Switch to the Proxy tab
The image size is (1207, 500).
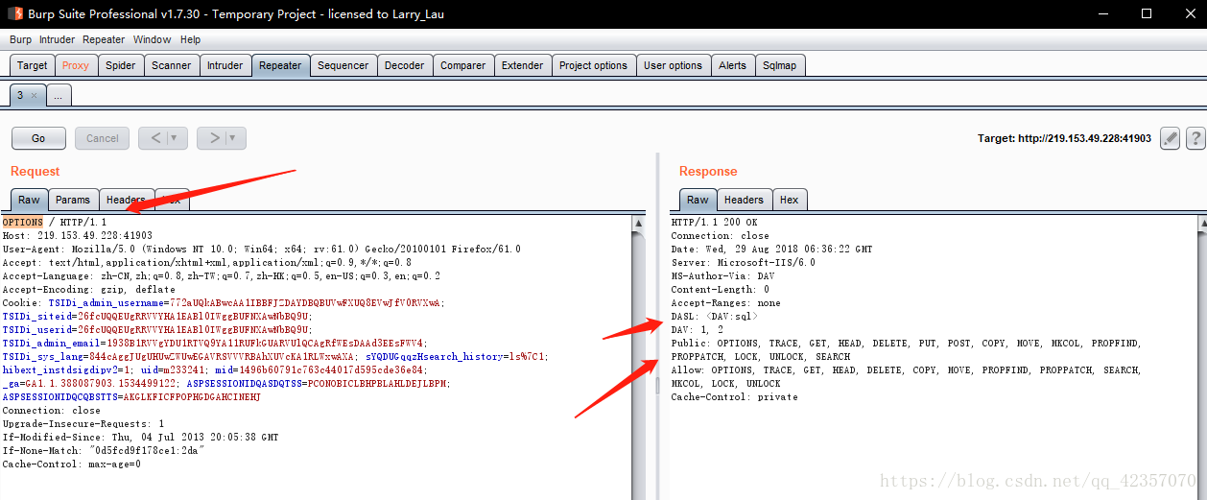pyautogui.click(x=76, y=65)
